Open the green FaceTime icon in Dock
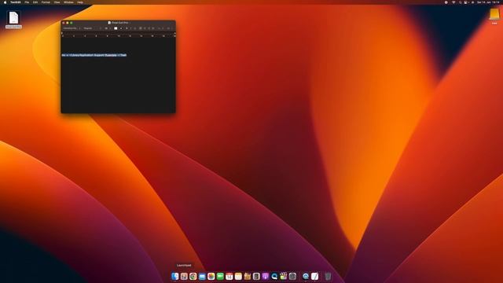This screenshot has height=283, width=503. pyautogui.click(x=220, y=276)
